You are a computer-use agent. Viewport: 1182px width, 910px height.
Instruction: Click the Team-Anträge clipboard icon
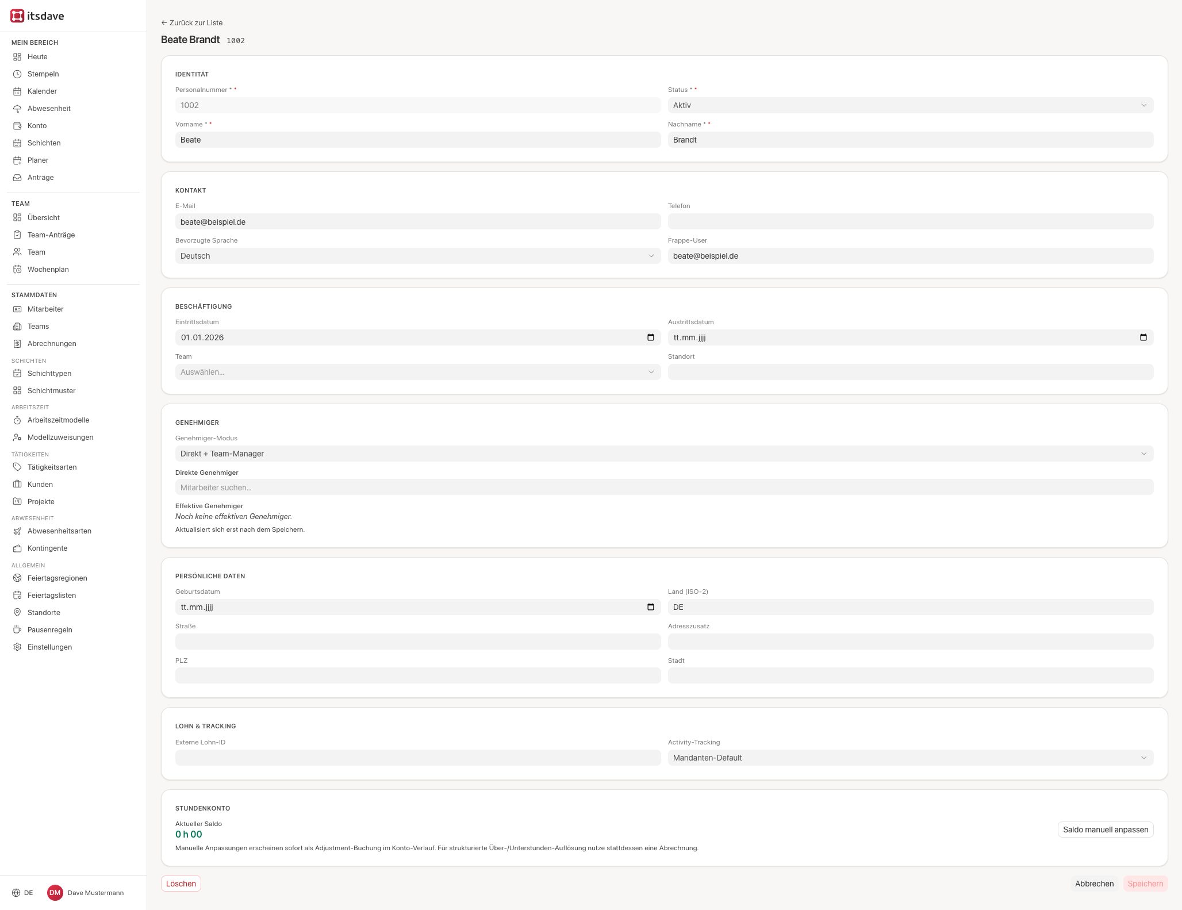(17, 235)
